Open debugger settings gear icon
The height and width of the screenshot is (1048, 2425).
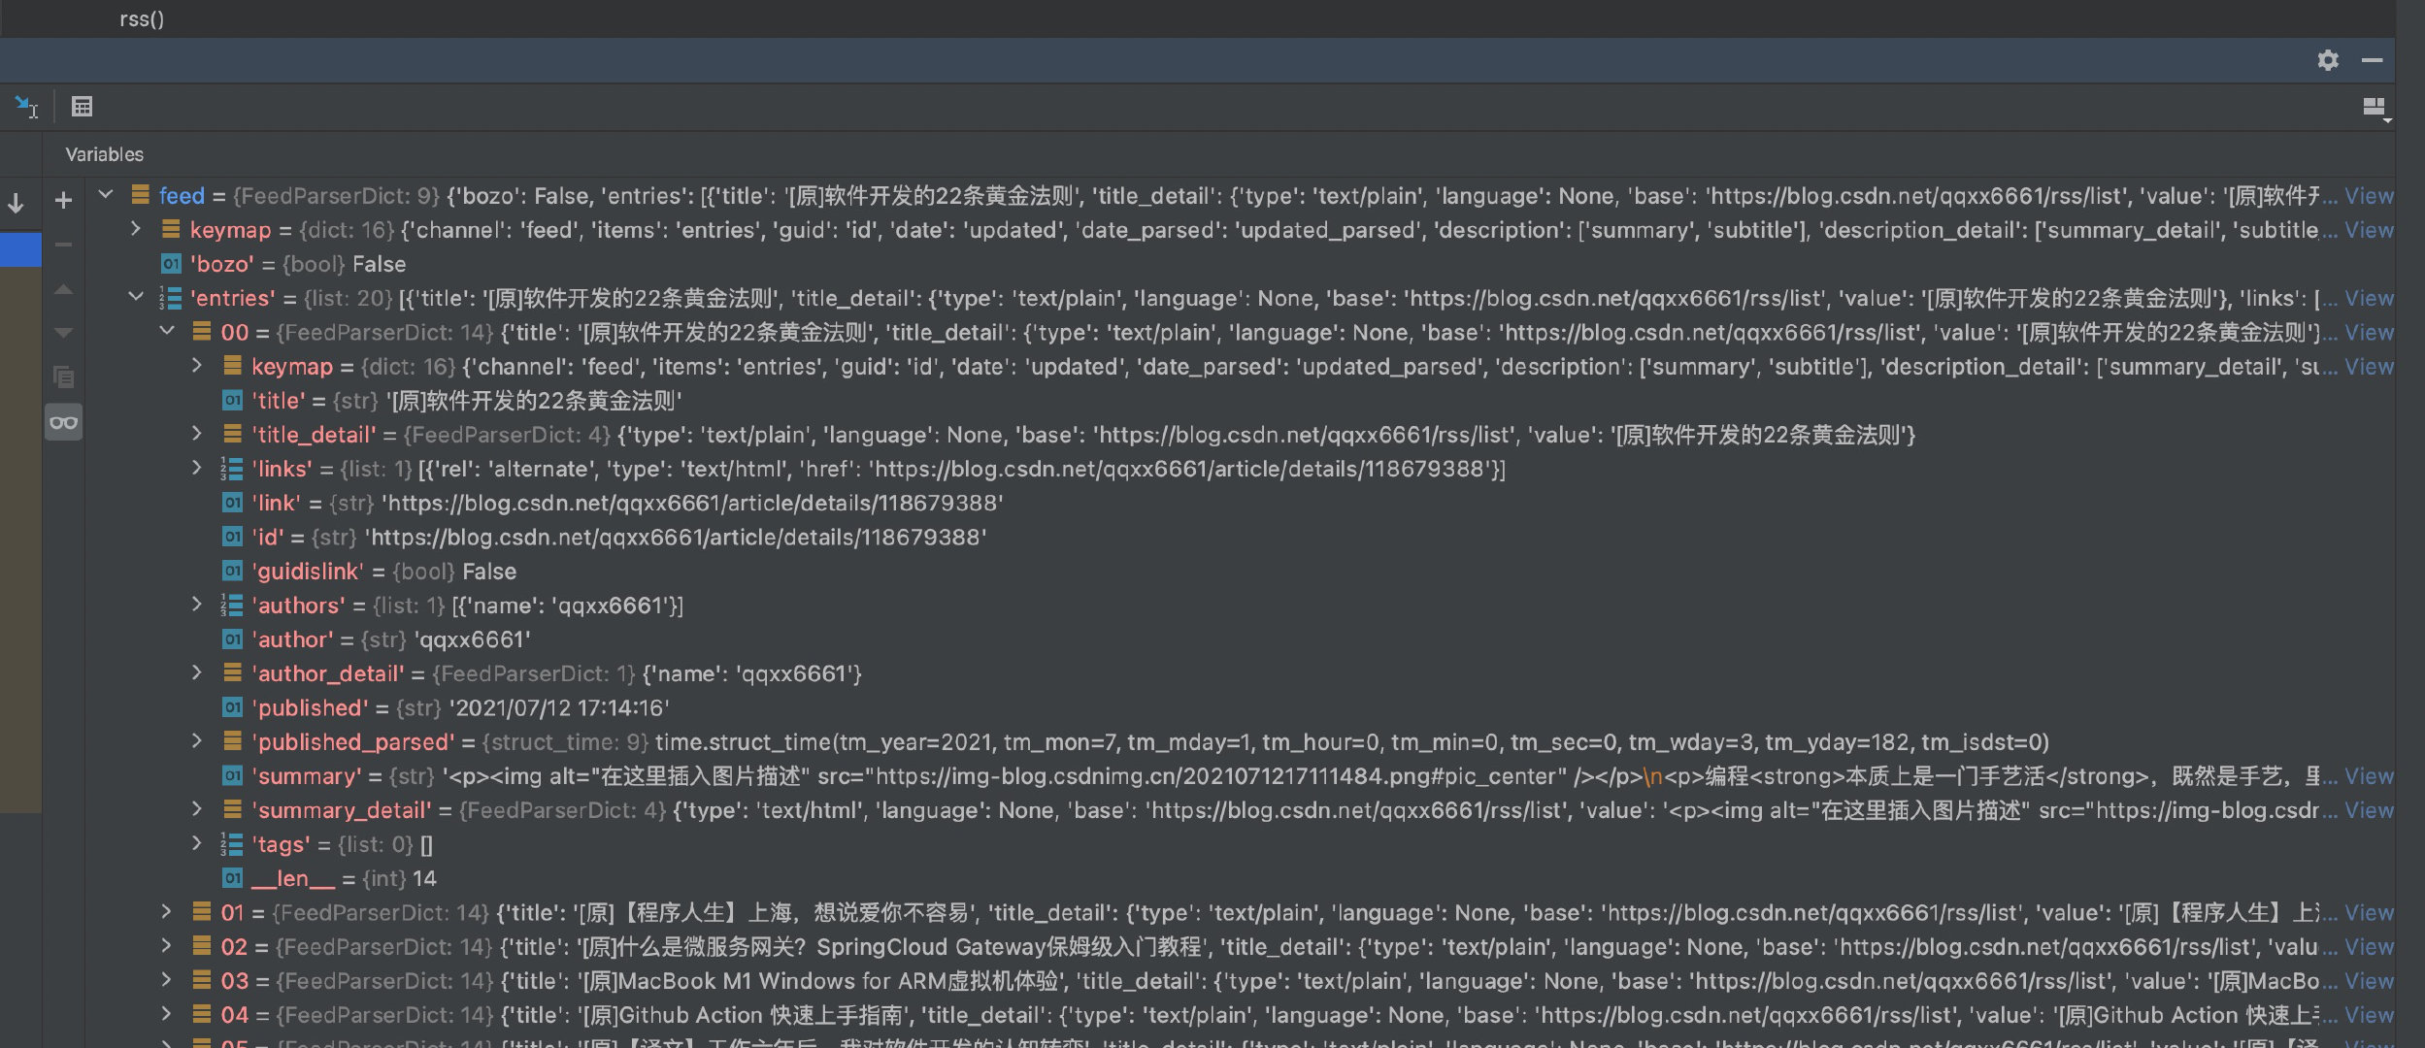pyautogui.click(x=2327, y=60)
